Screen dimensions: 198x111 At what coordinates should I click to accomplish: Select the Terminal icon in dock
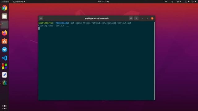4,24
